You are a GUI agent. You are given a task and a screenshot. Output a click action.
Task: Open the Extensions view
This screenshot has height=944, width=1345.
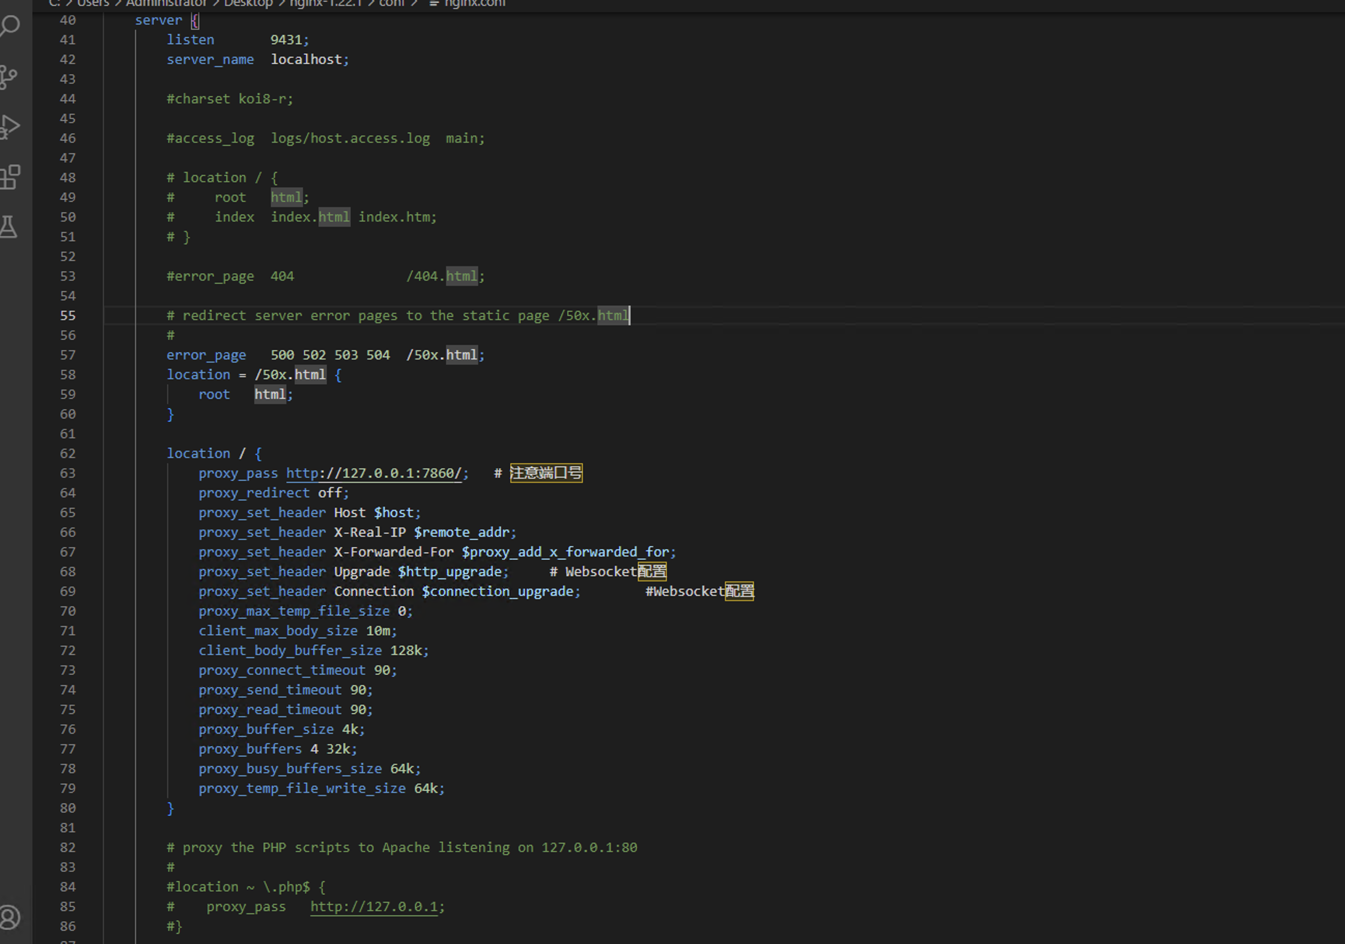10,177
